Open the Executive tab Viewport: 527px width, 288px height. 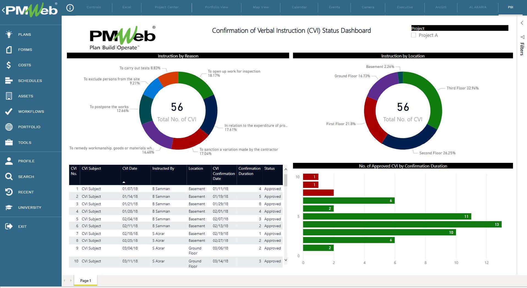pos(405,7)
